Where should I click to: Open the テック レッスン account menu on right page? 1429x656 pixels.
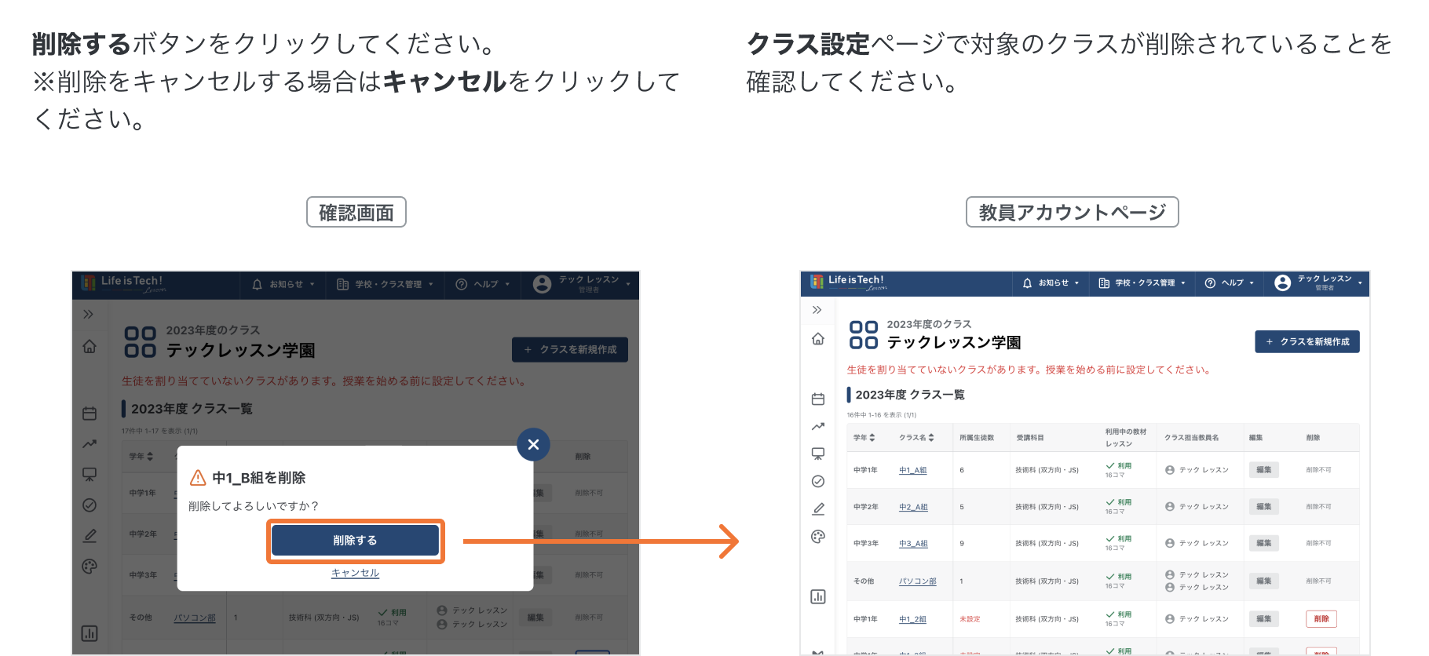(1319, 283)
